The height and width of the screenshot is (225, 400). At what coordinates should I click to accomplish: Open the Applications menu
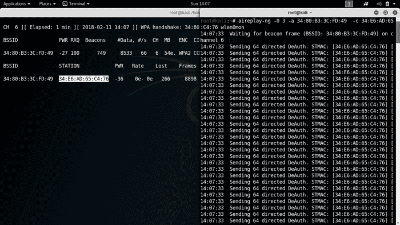point(17,4)
